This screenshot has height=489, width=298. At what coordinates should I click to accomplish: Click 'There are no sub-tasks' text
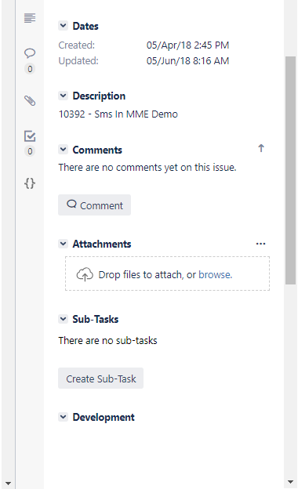click(107, 340)
